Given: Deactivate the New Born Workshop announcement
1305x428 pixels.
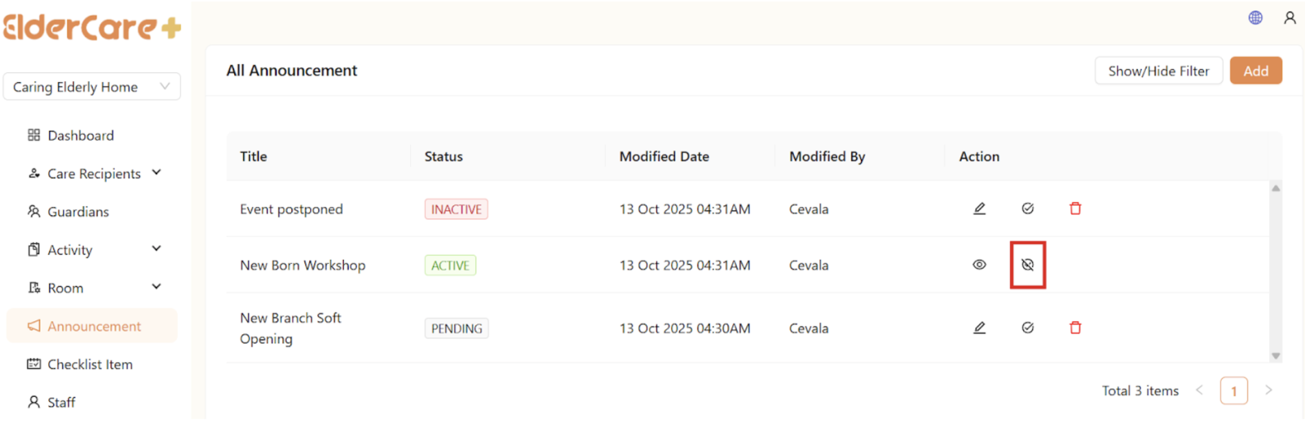Looking at the screenshot, I should point(1027,265).
